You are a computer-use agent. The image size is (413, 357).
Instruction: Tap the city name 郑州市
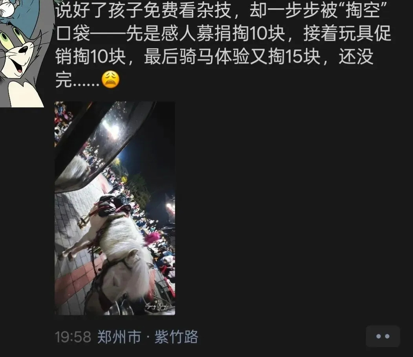(x=119, y=337)
